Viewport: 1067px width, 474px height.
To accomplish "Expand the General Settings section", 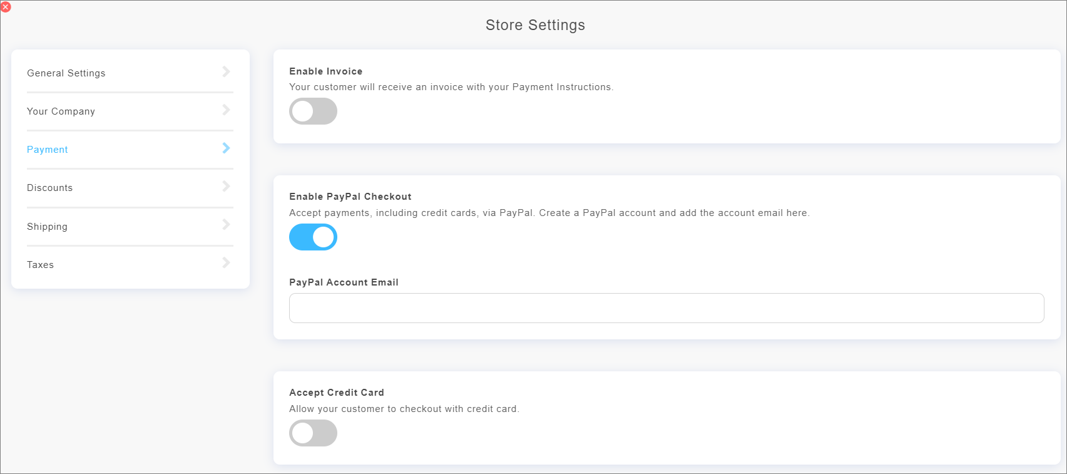I will click(x=226, y=72).
